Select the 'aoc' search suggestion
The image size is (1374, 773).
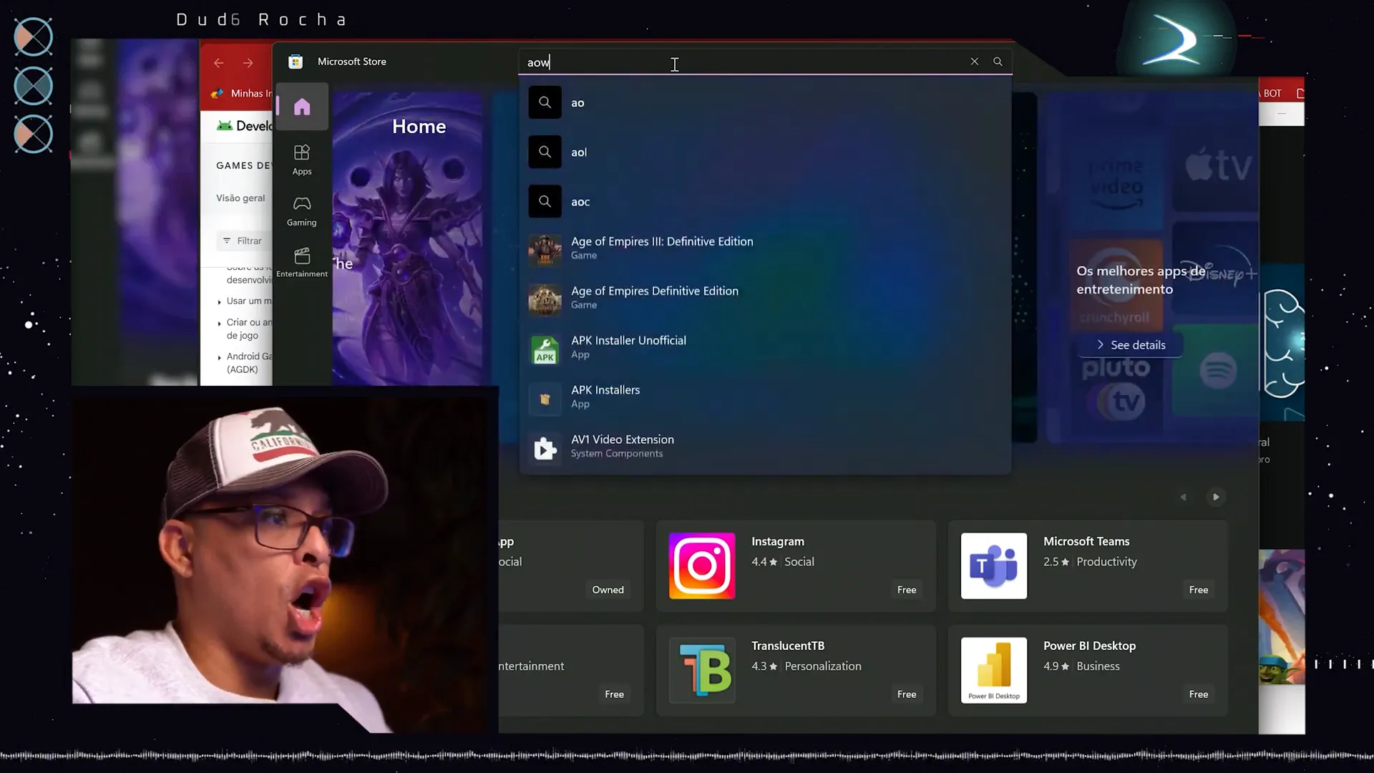[765, 201]
